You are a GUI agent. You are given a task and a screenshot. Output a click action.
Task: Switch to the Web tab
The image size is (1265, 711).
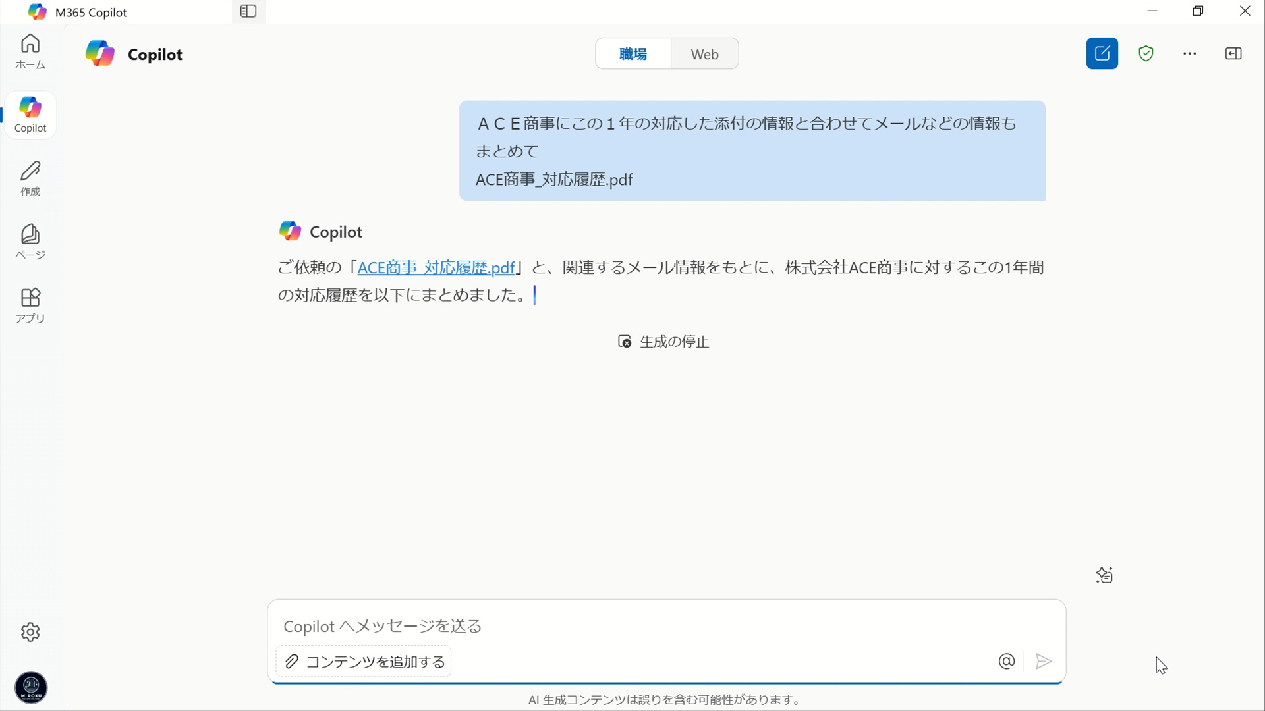tap(704, 53)
